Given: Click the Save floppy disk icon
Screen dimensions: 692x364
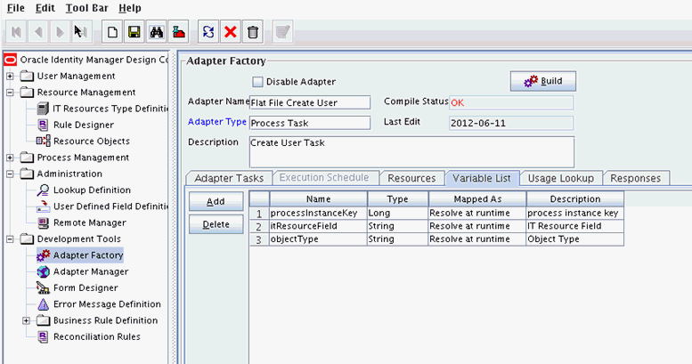Looking at the screenshot, I should (x=134, y=32).
